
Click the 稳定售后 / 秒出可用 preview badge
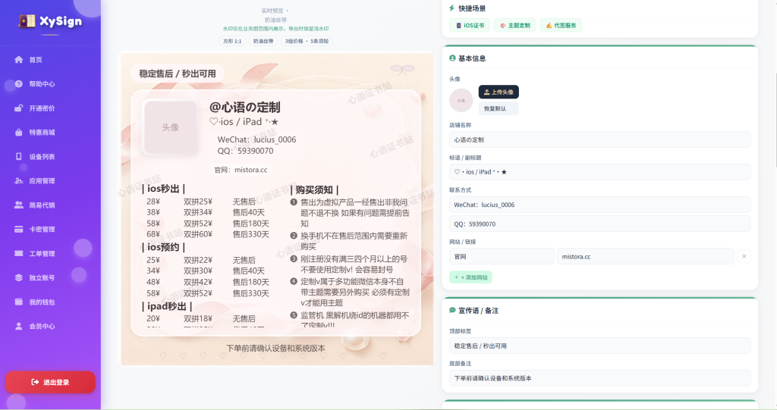(178, 74)
